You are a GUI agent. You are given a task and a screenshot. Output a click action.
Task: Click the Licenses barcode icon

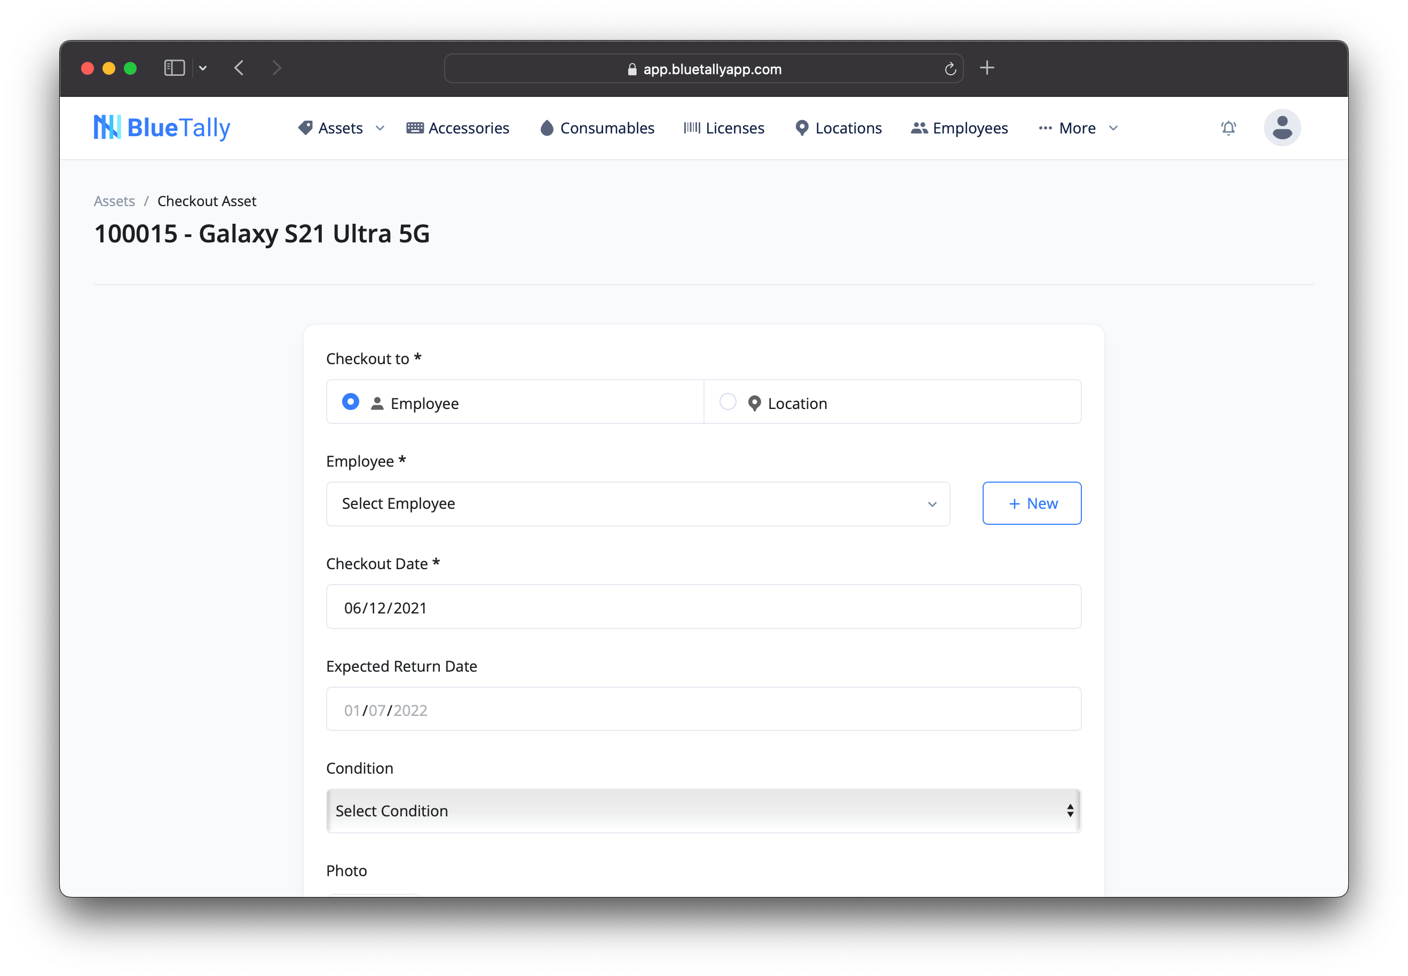[692, 127]
